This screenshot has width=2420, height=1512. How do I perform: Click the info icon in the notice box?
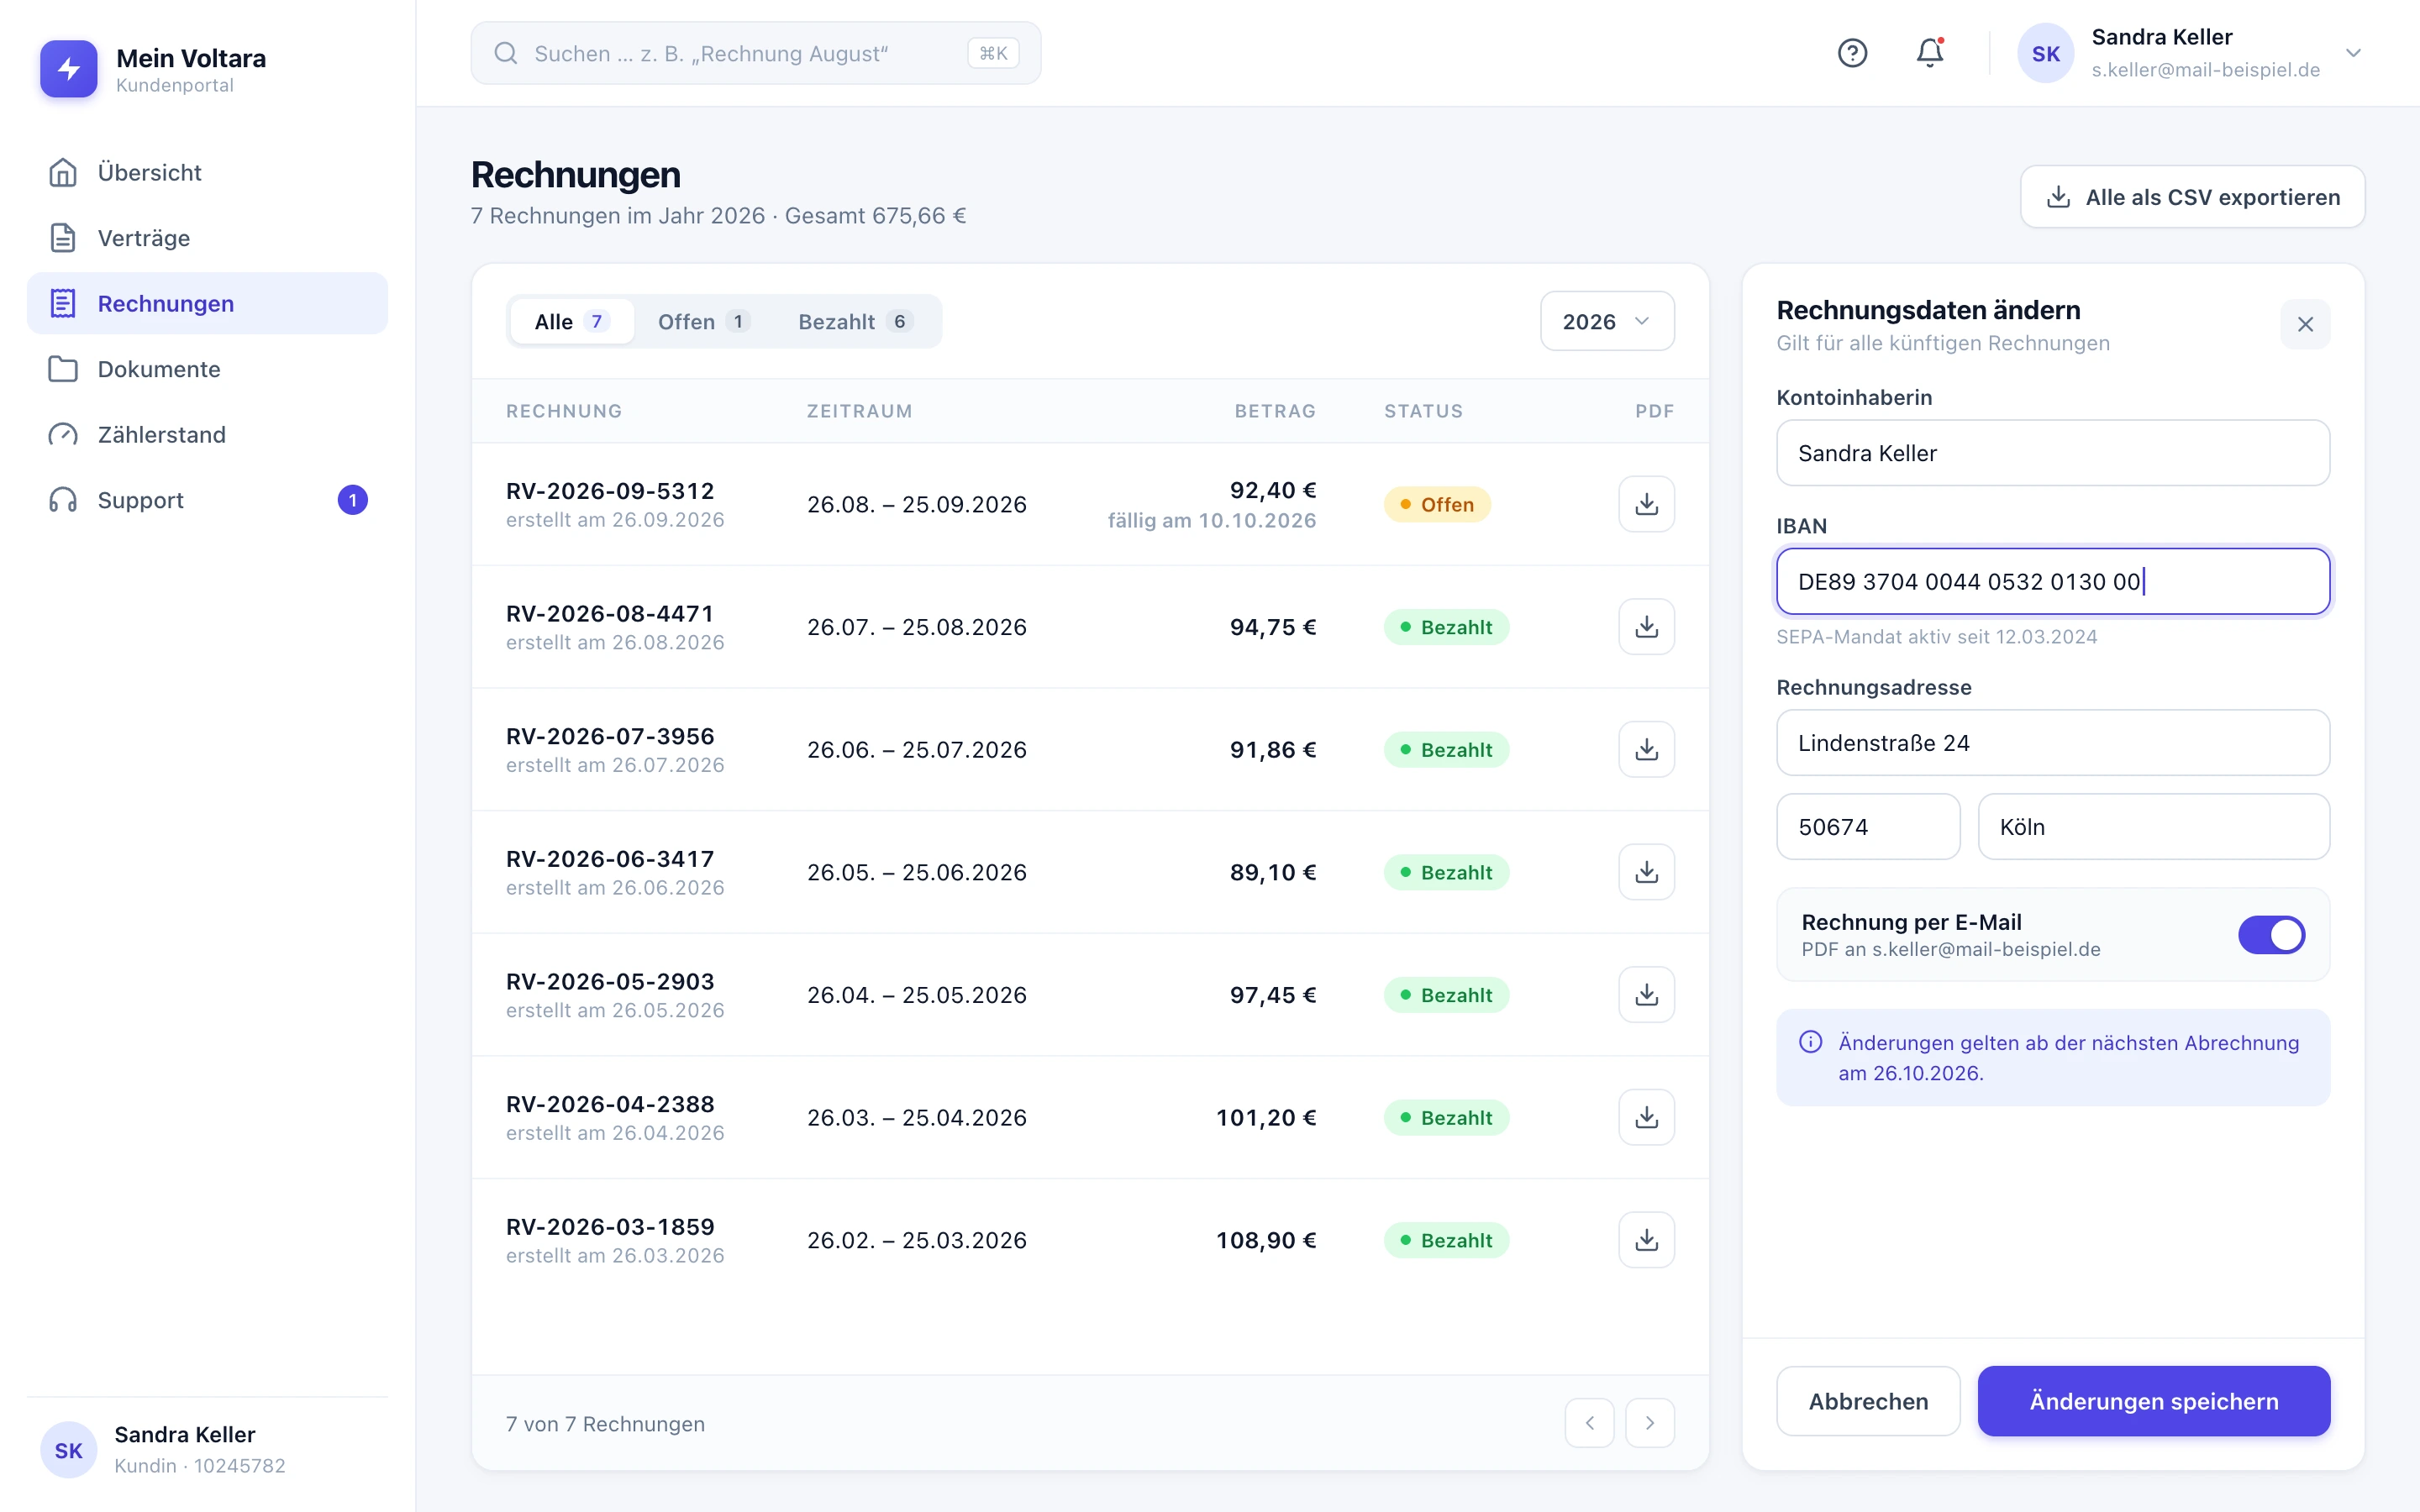click(x=1810, y=1042)
